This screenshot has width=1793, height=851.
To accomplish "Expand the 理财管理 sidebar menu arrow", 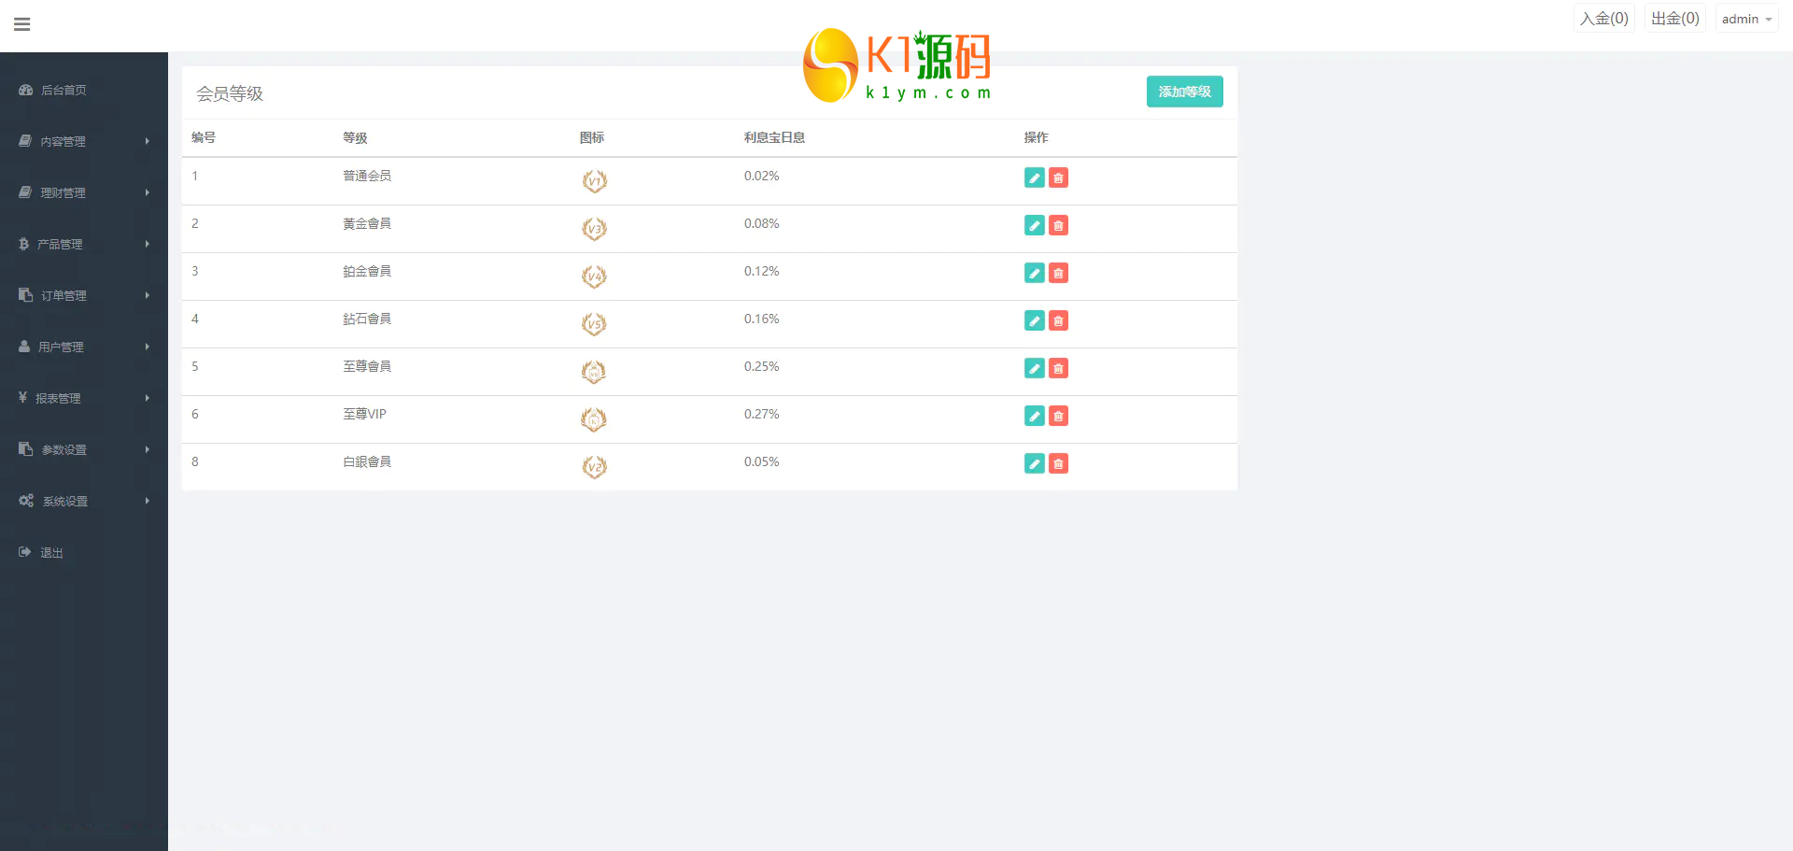I will pos(148,193).
